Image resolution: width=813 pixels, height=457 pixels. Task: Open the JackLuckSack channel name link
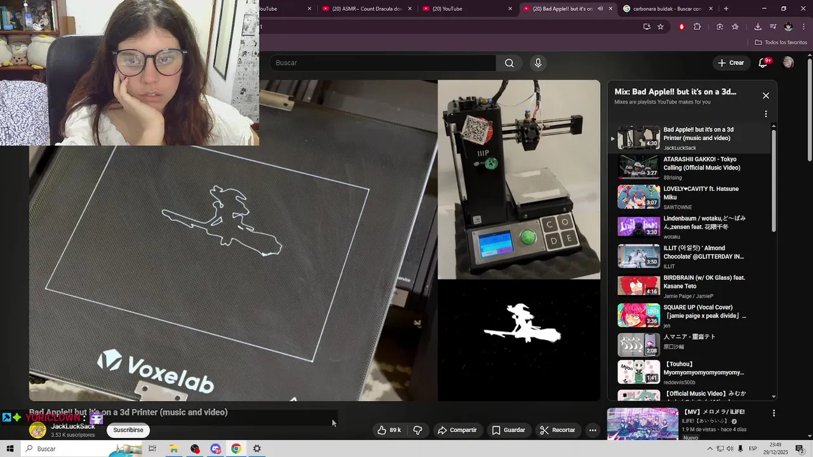pos(73,427)
